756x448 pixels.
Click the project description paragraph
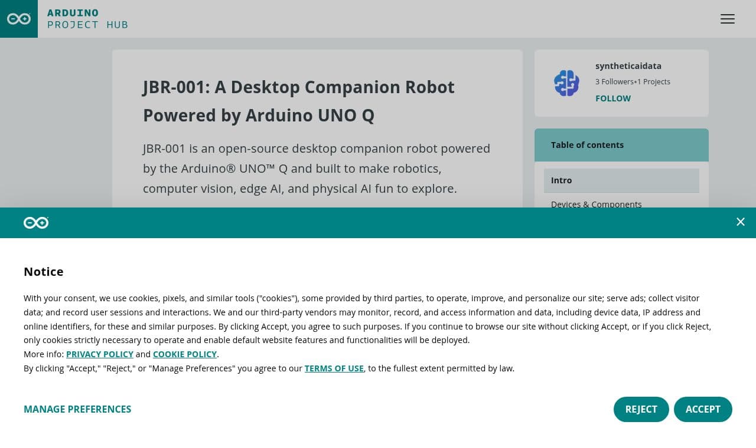click(317, 169)
